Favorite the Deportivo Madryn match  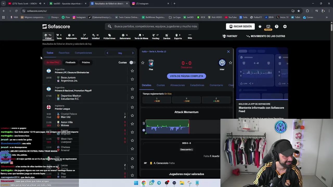(x=132, y=97)
